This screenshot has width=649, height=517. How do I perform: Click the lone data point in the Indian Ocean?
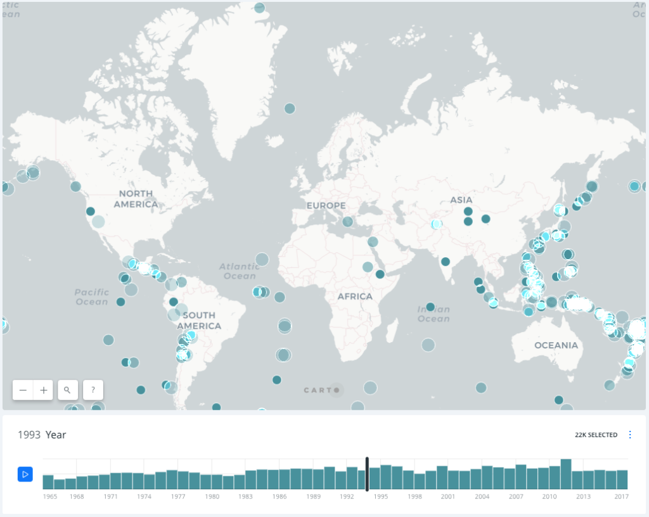[x=430, y=306]
